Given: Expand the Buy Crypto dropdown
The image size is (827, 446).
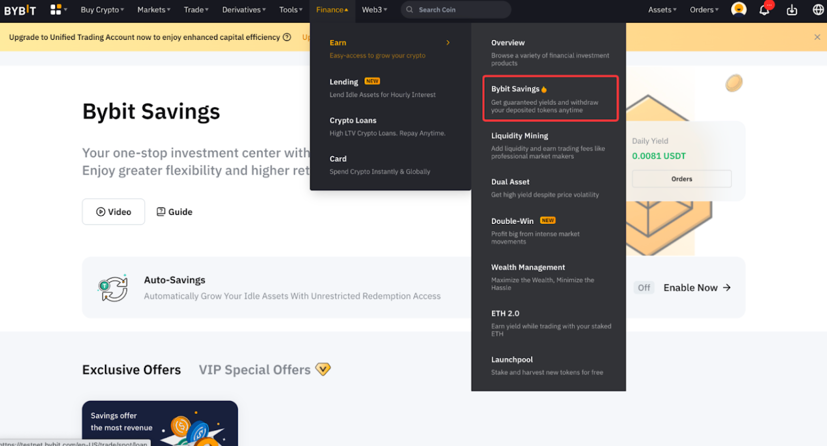Looking at the screenshot, I should click(x=102, y=10).
